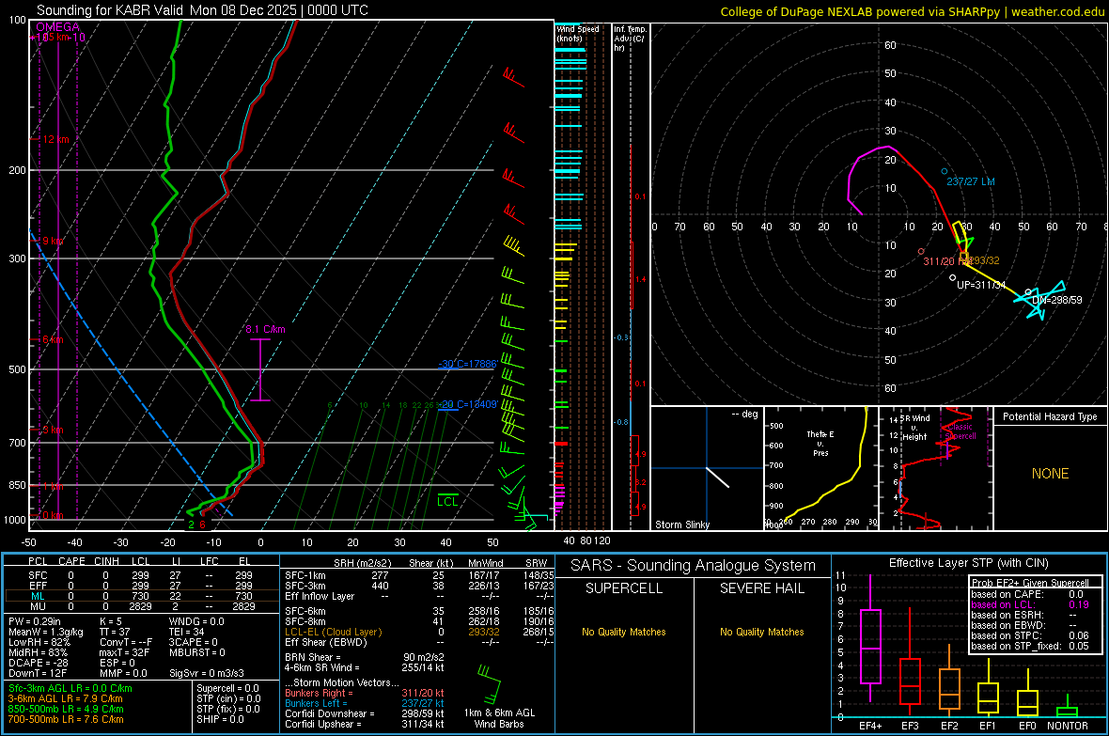Click '1km & 6km AGL Wind Barbs' caption

(499, 718)
